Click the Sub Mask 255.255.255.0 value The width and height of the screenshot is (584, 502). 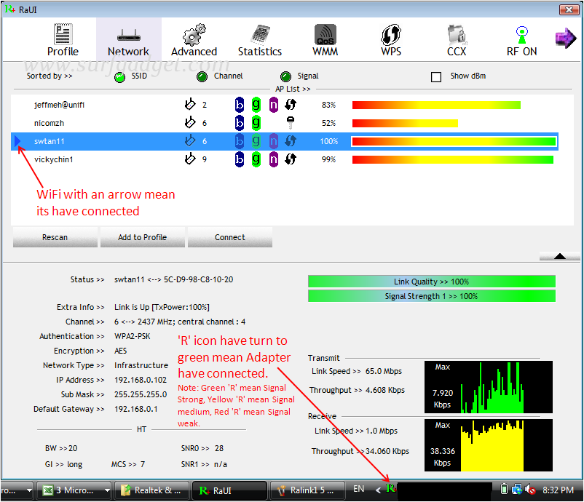point(141,394)
